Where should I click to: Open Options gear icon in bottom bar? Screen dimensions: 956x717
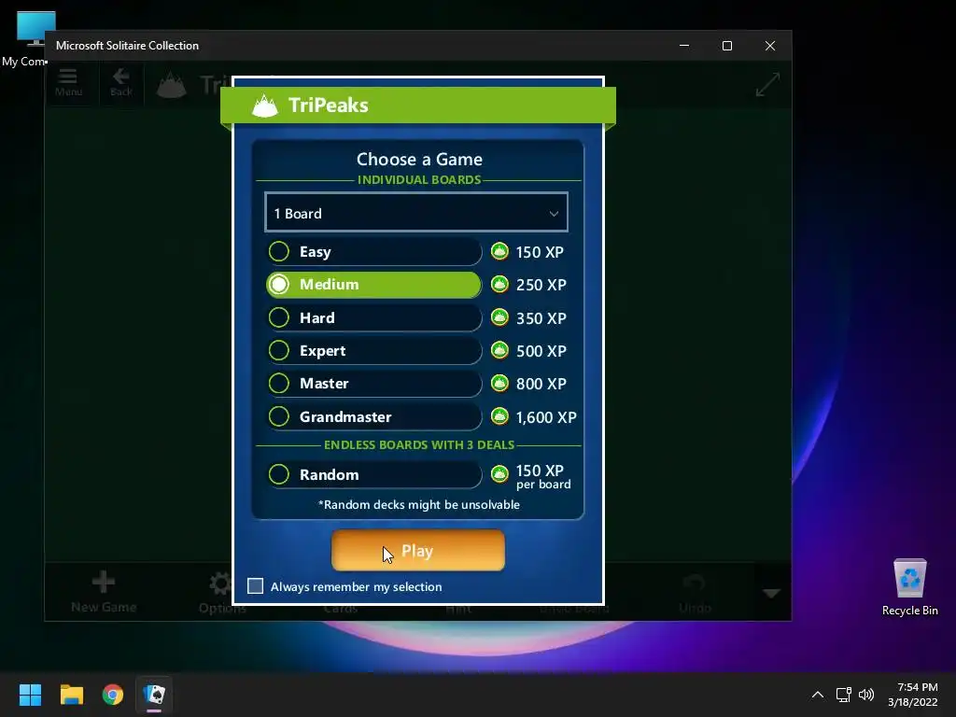point(220,584)
